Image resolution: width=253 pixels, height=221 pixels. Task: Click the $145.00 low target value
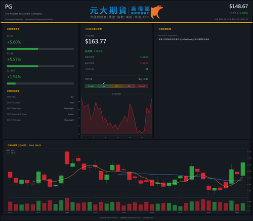[x=144, y=63]
